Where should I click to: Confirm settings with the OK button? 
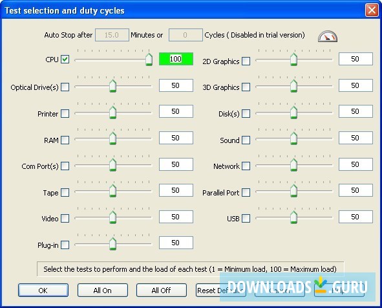click(43, 290)
